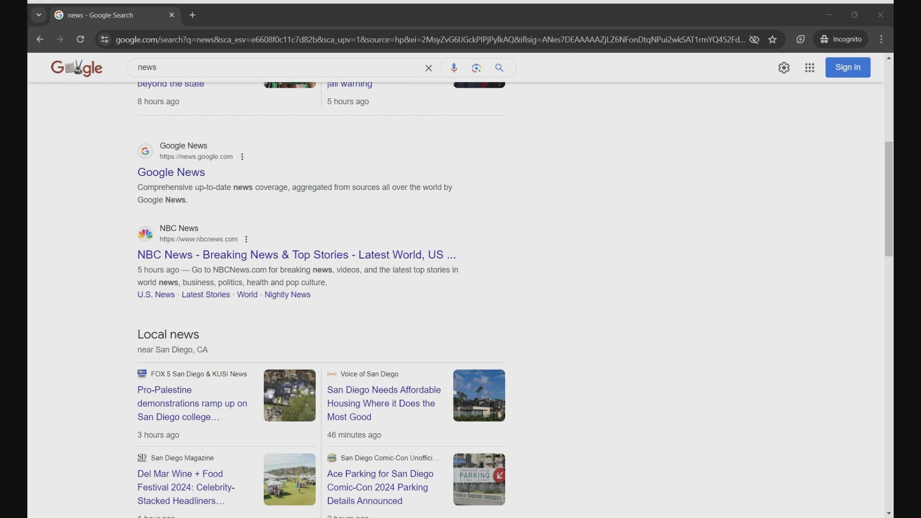921x518 pixels.
Task: Open a new browser tab
Action: pos(192,15)
